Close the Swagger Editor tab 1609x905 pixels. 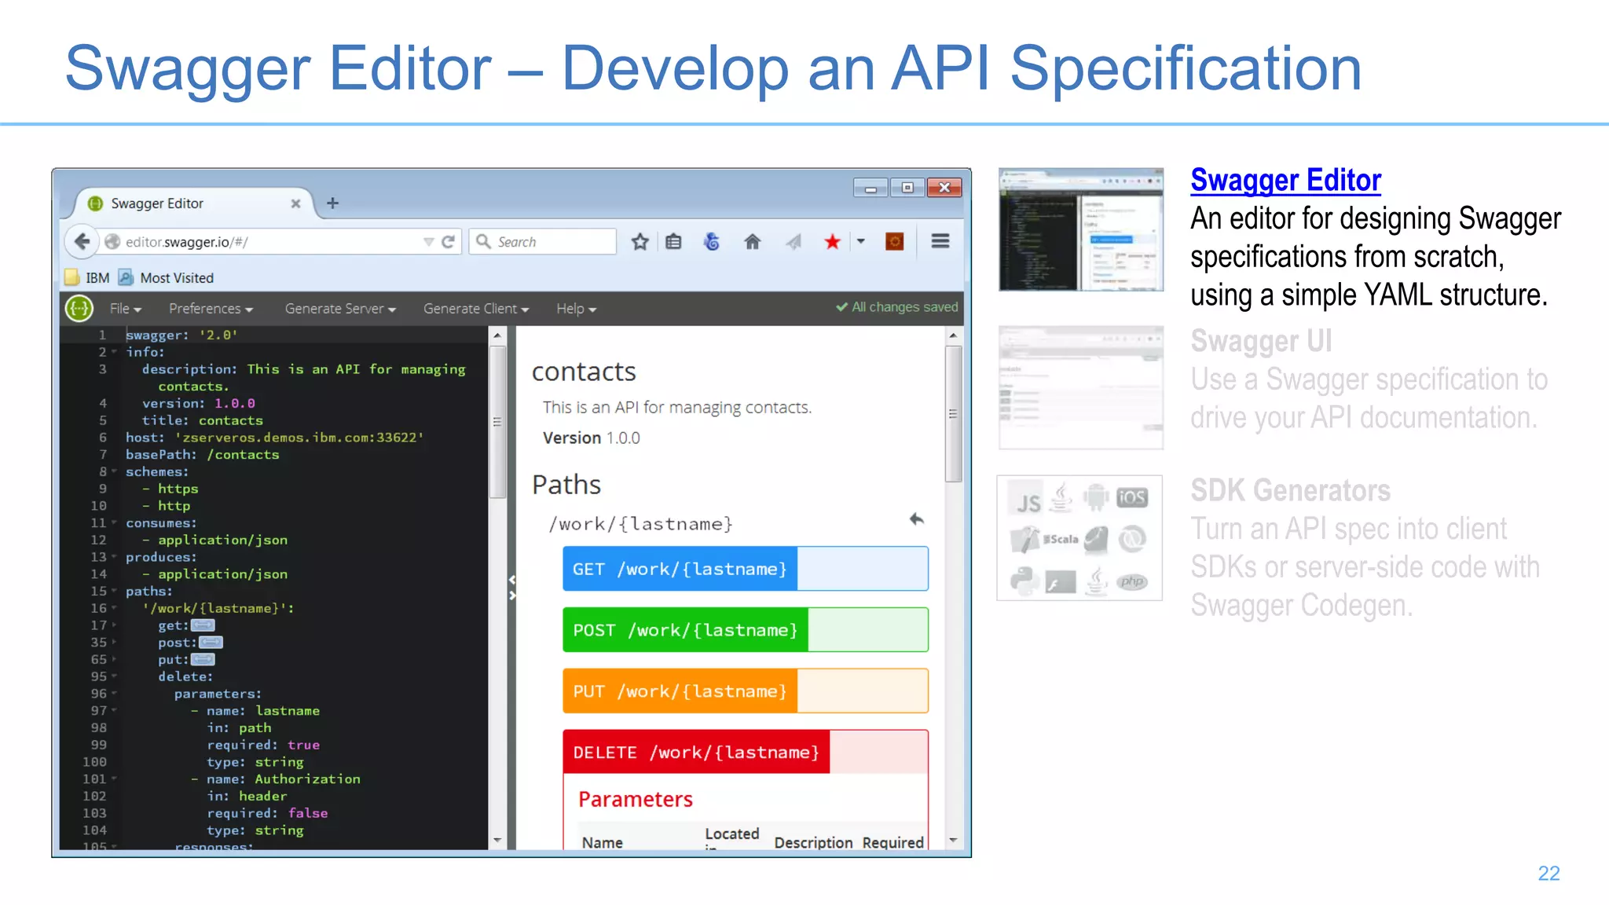[x=295, y=203]
